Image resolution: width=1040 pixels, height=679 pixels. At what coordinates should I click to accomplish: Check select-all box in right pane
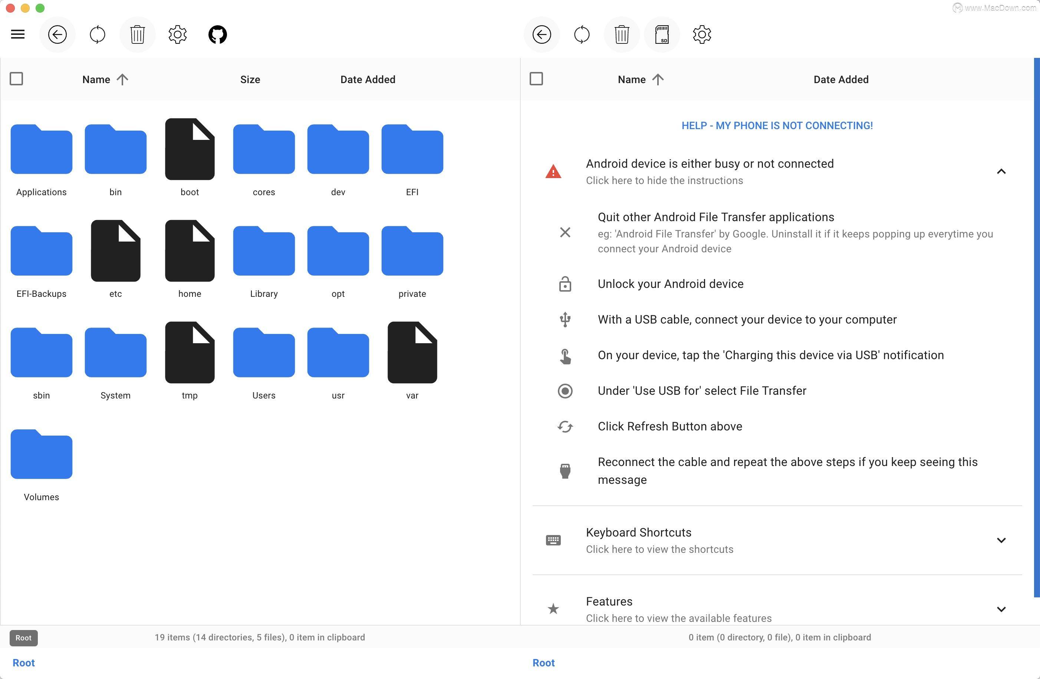536,79
